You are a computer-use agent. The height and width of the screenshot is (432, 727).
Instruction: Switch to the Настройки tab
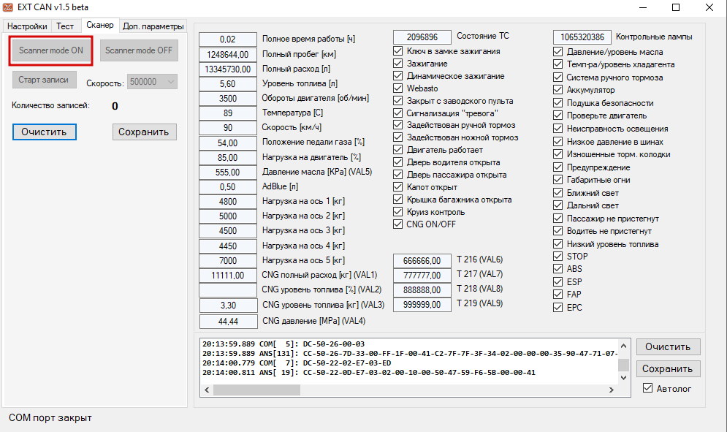(27, 26)
